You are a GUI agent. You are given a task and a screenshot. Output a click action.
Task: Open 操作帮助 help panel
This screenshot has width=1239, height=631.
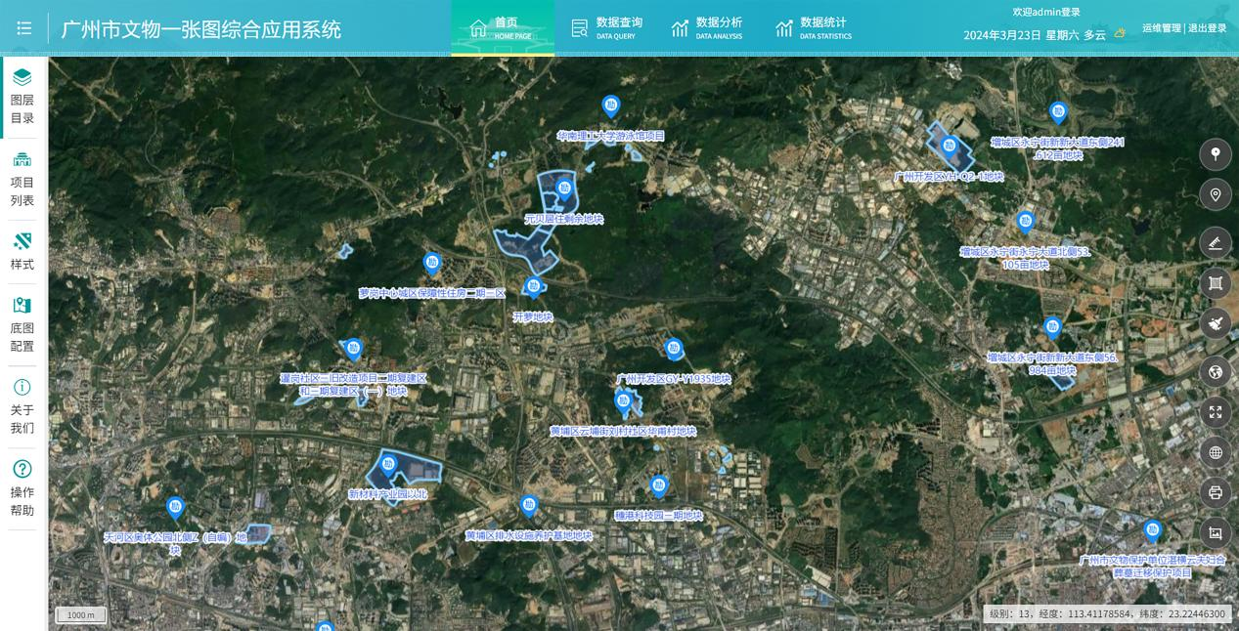22,488
